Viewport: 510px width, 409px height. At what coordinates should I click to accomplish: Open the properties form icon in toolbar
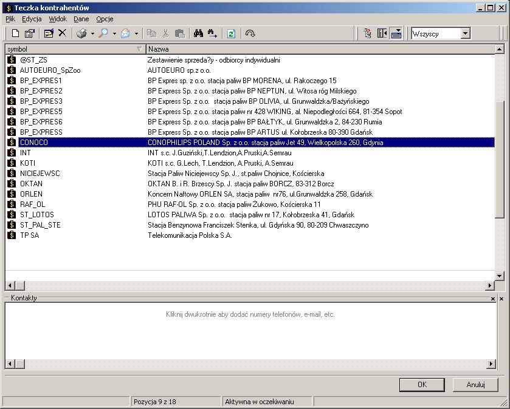tap(29, 33)
